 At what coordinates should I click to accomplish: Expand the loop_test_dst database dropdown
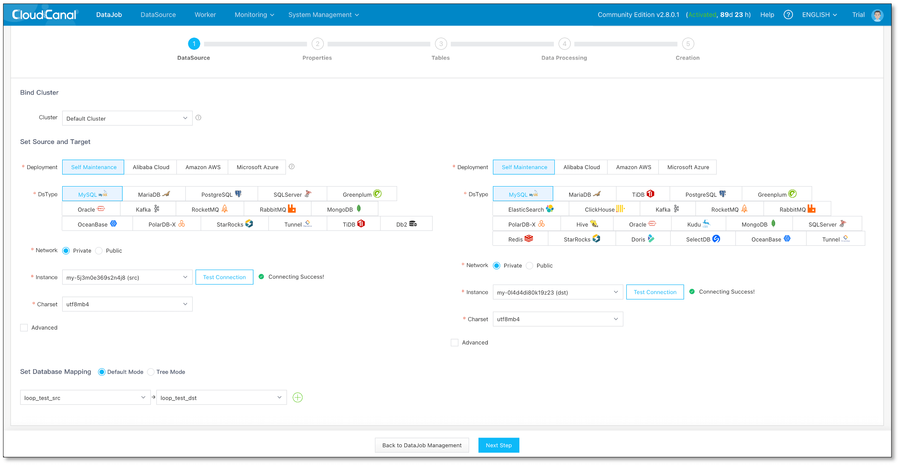tap(221, 398)
